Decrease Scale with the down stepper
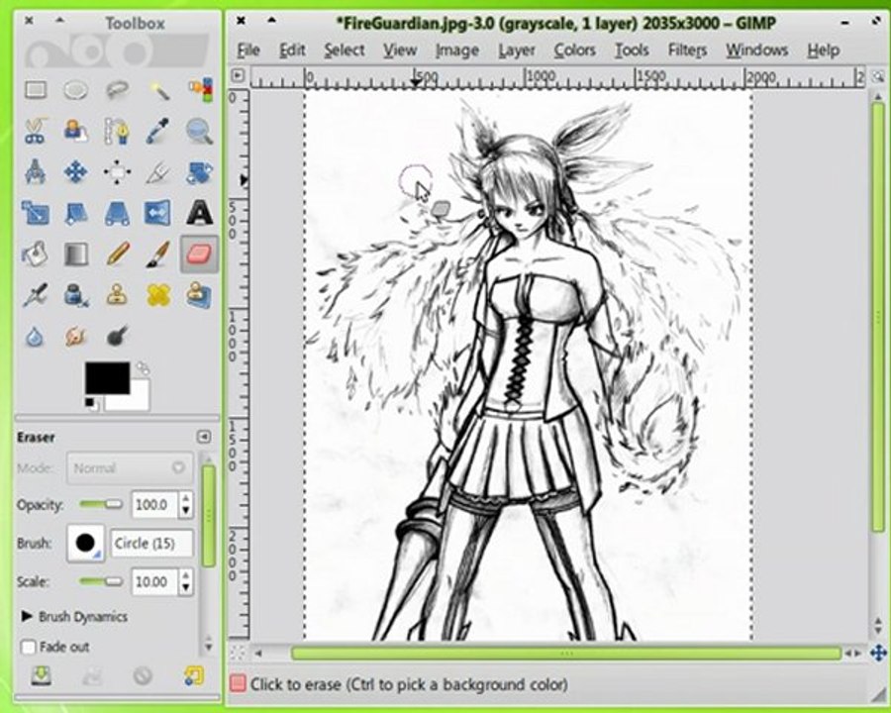 coord(186,588)
